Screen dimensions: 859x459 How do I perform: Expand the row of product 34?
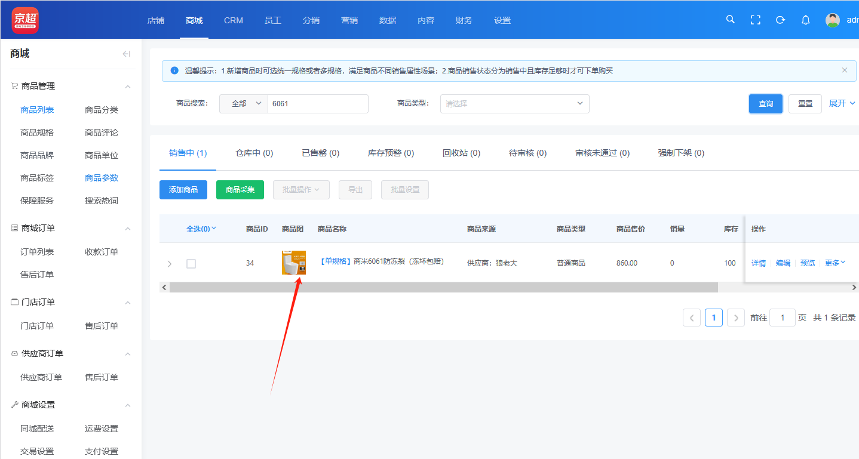tap(170, 263)
